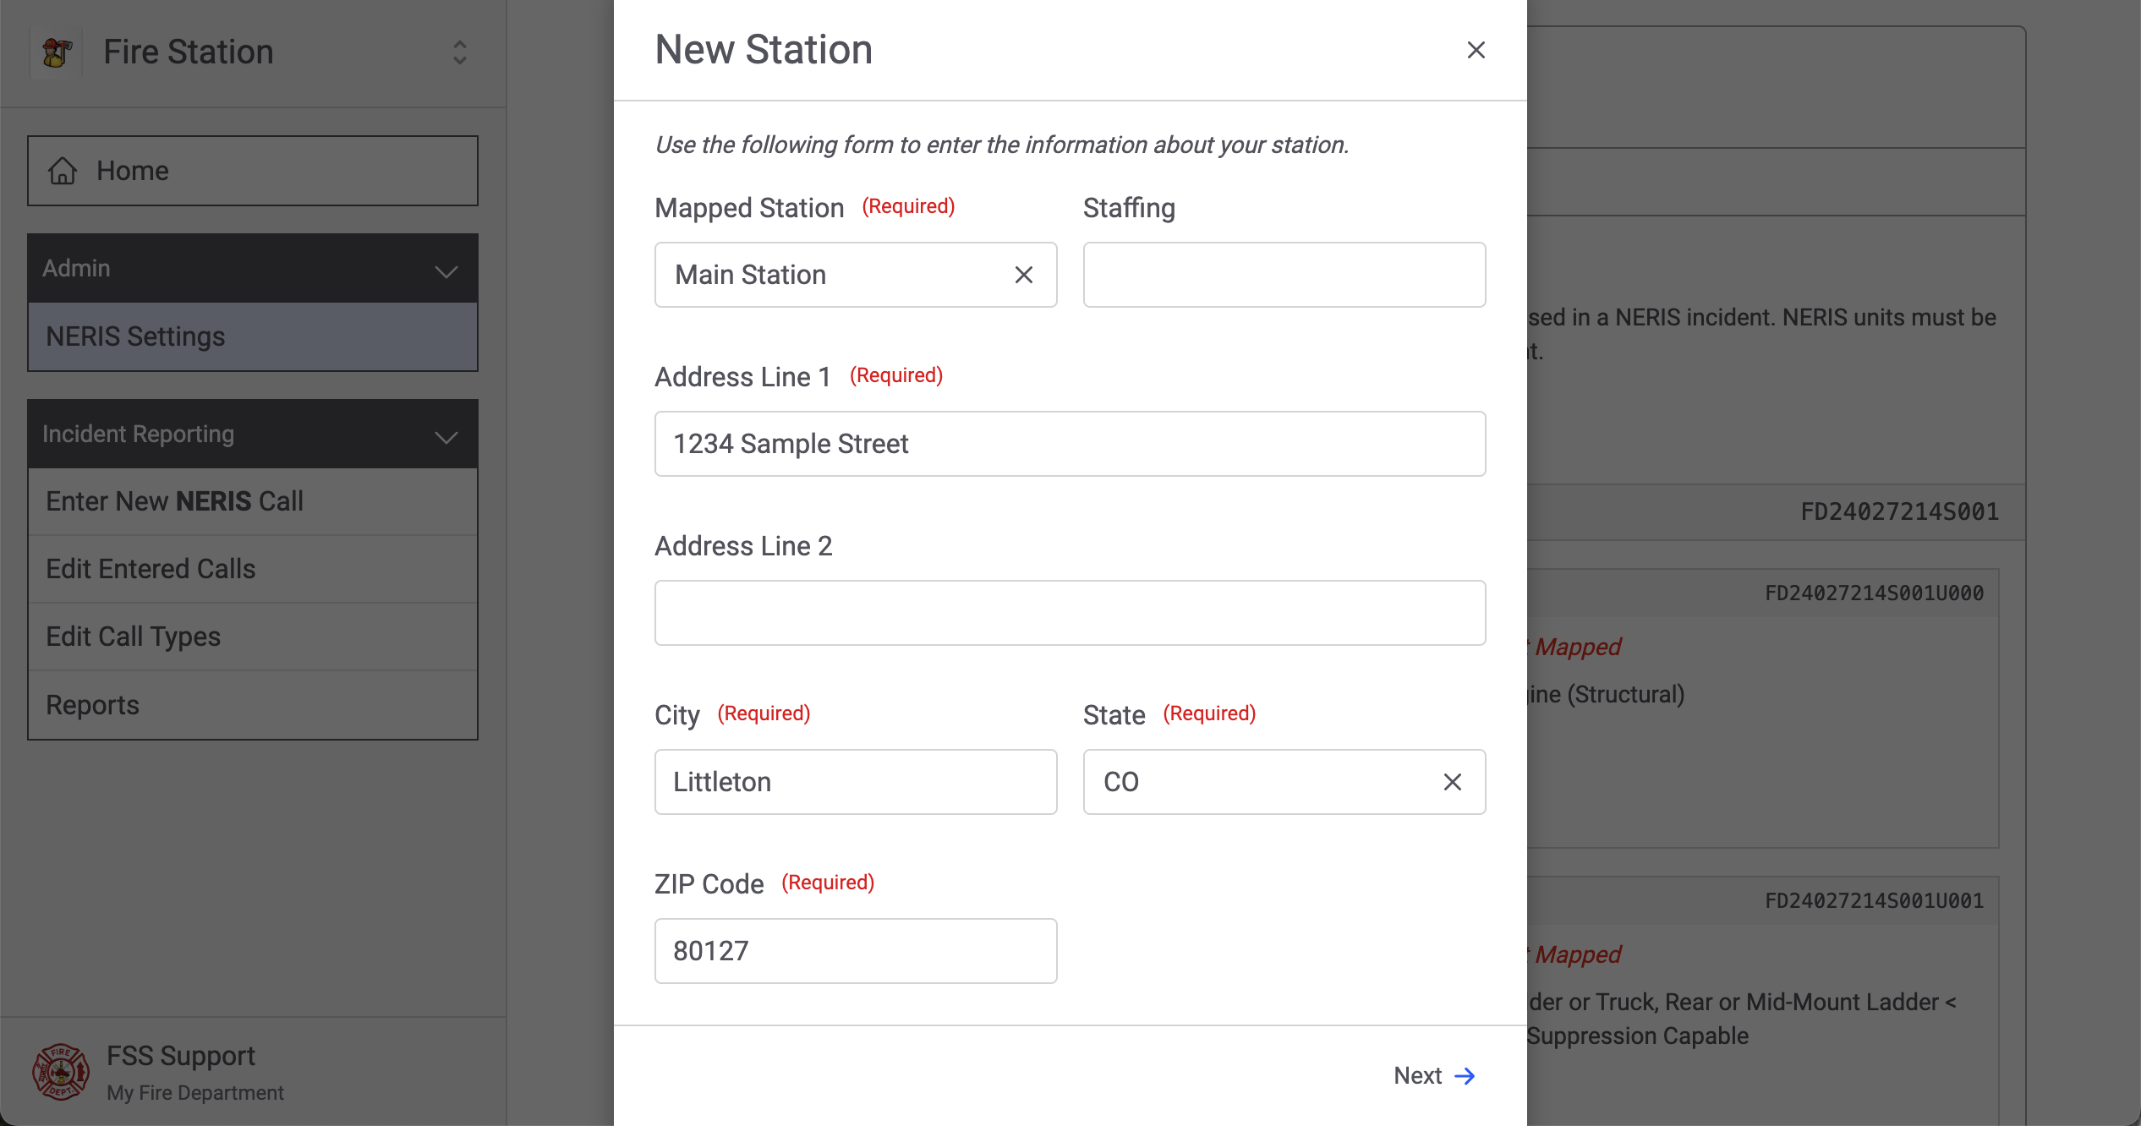Clear the CO state selection

point(1452,782)
